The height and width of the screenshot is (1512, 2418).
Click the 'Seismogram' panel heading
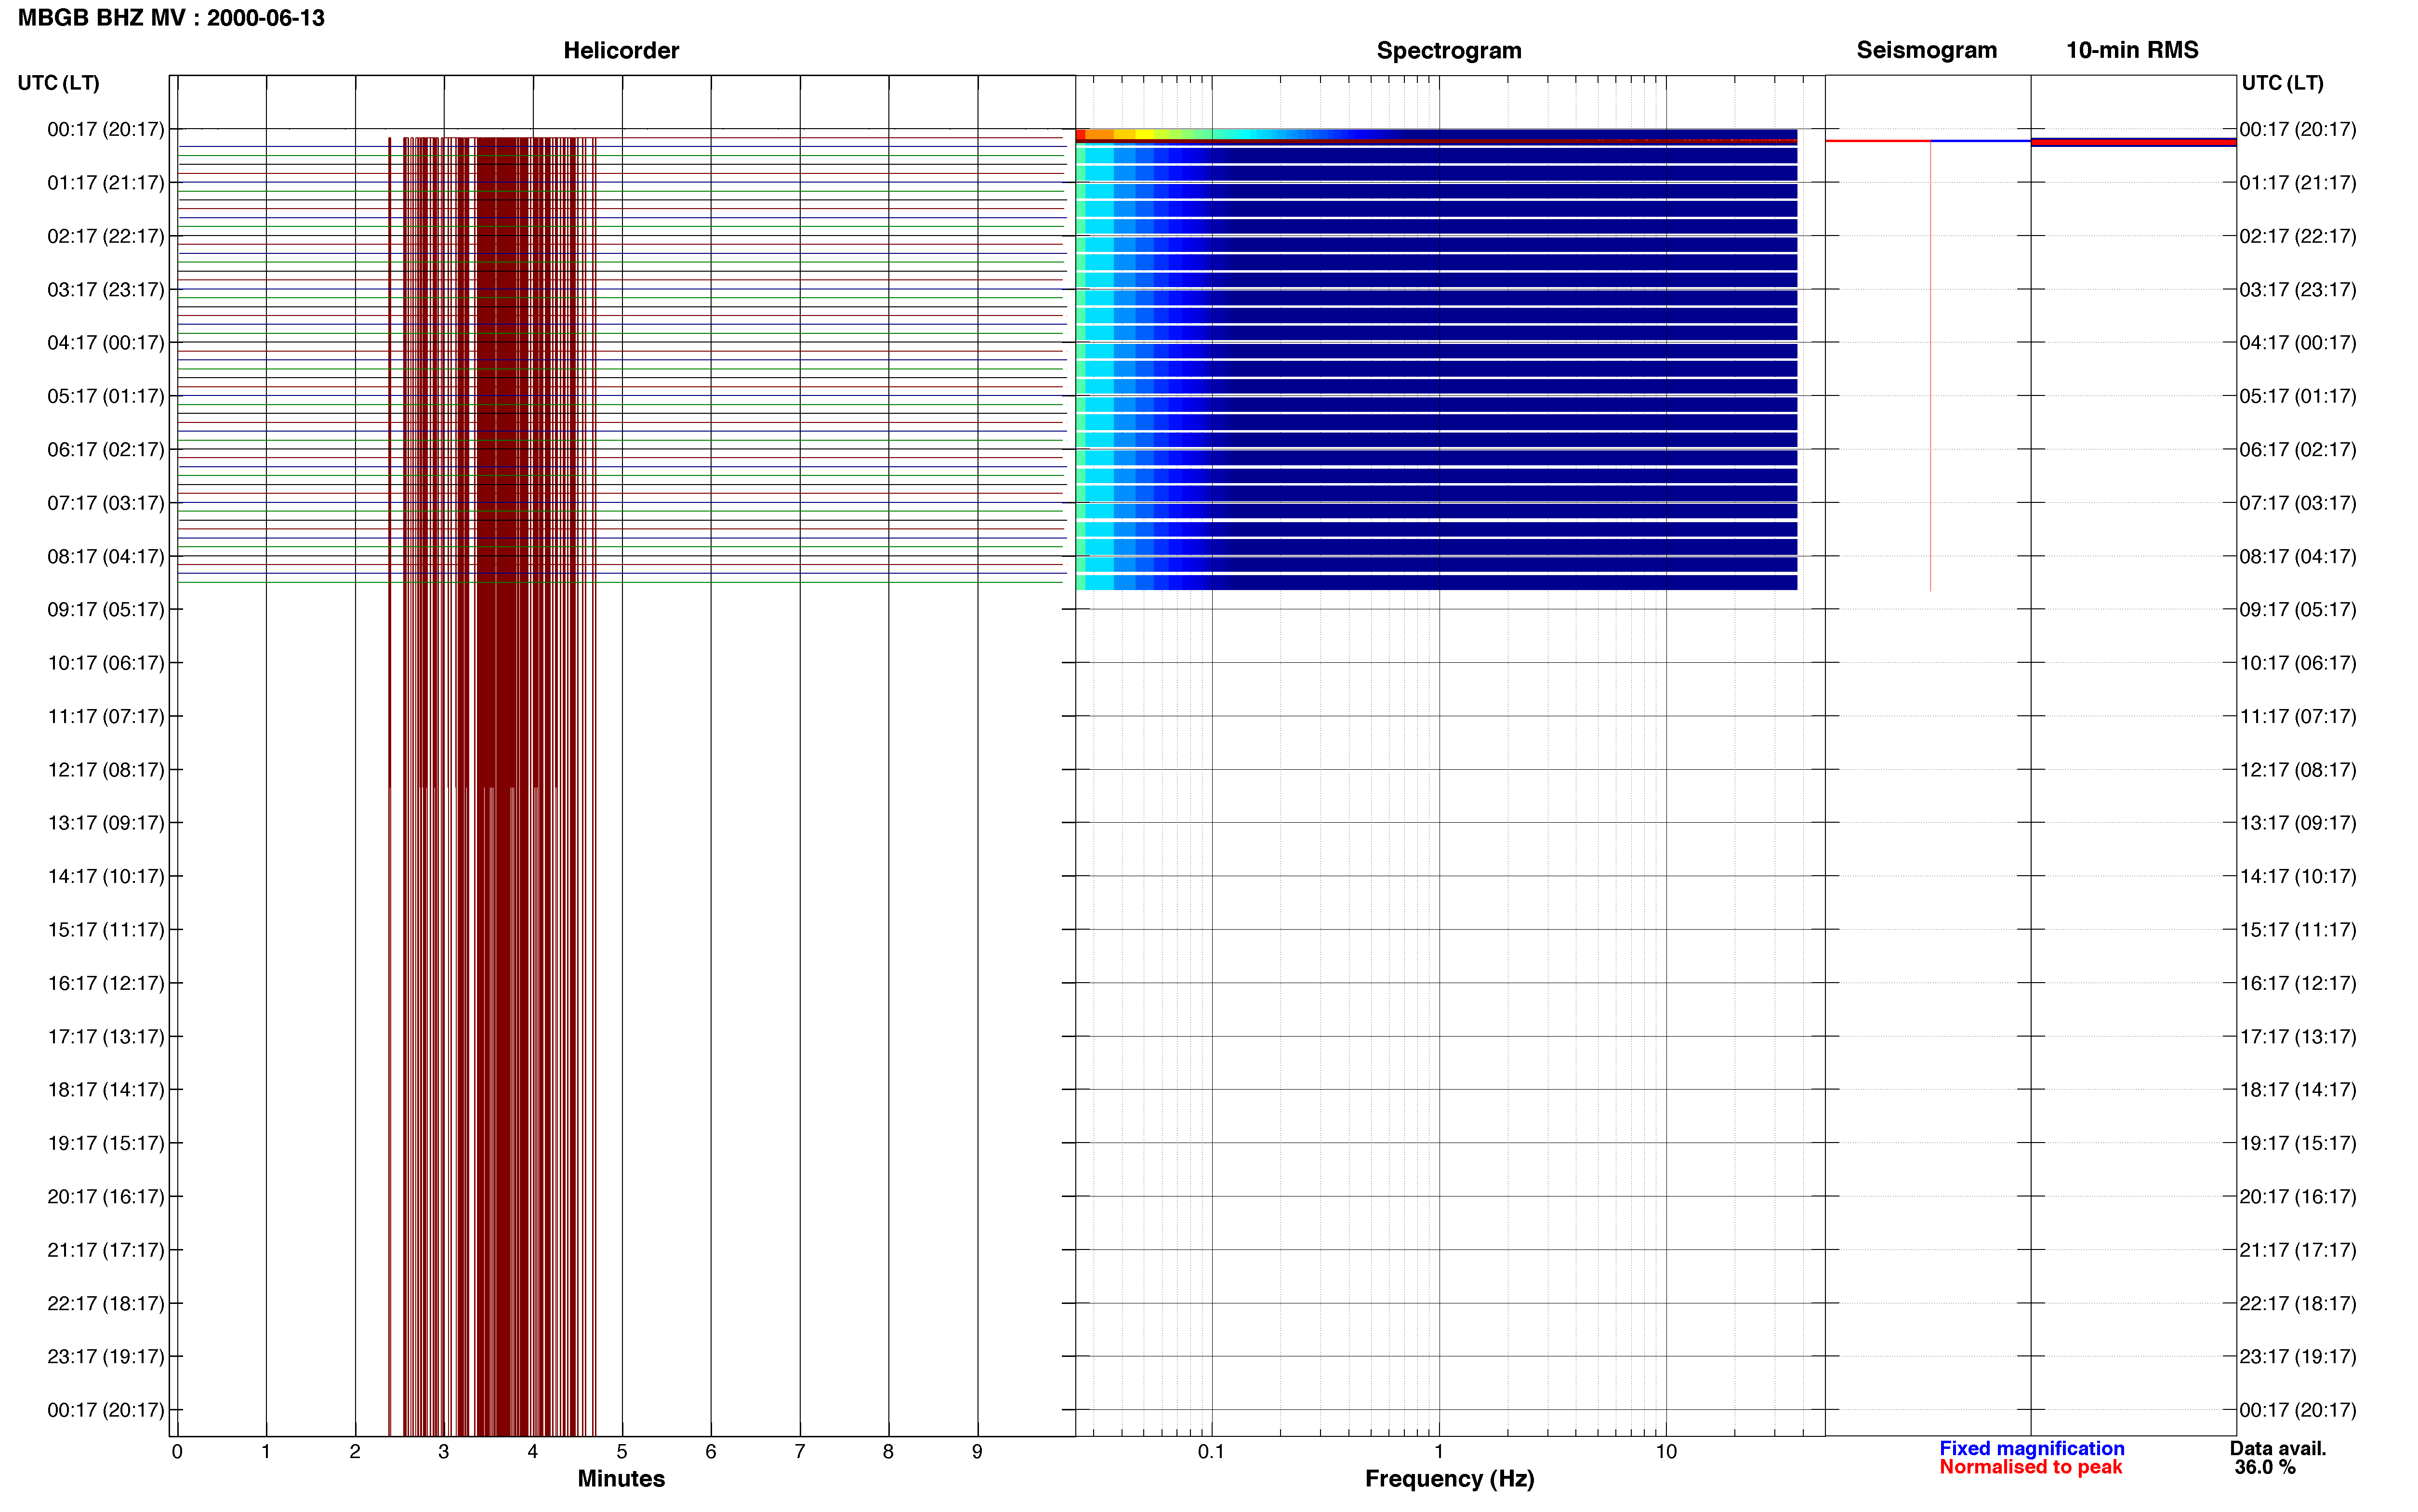click(1926, 50)
